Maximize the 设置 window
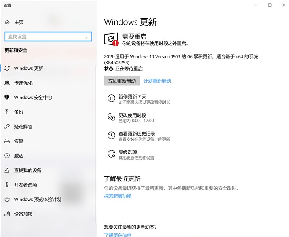 [270, 5]
